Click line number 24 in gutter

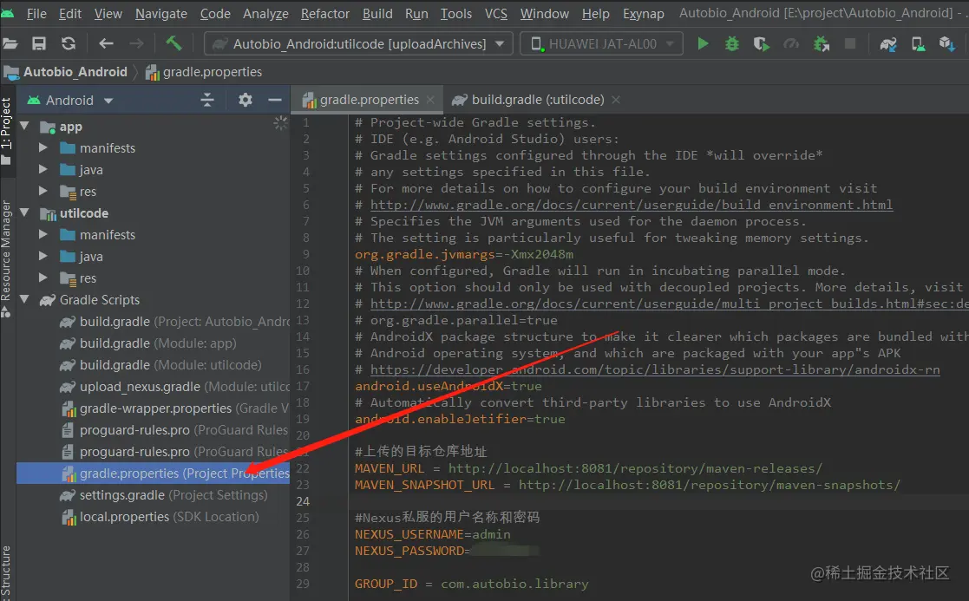(303, 501)
